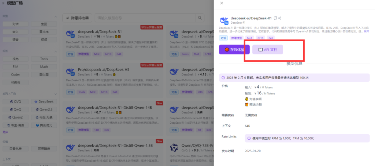Filter by 书生·万象 series
Image resolution: width=375 pixels, height=166 pixels.
click(x=44, y=117)
